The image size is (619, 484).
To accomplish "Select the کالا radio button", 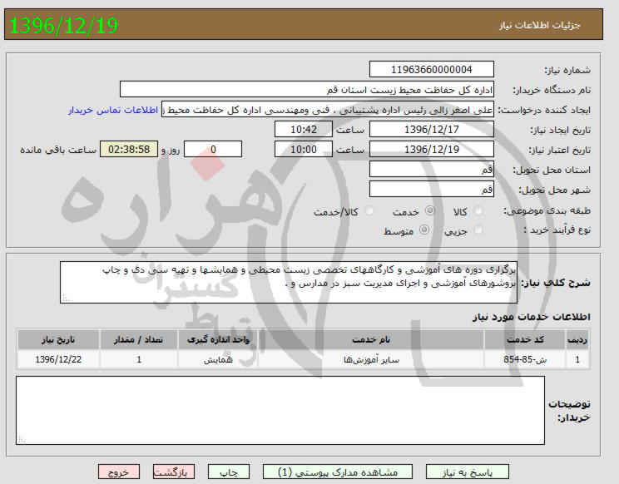I will click(488, 212).
